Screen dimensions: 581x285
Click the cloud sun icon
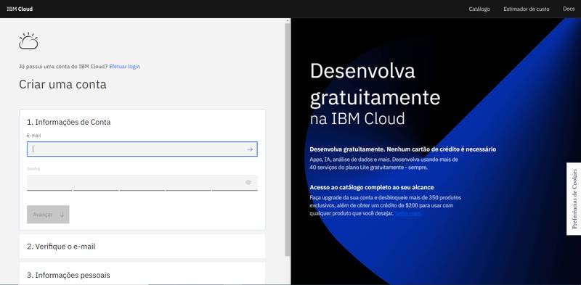(x=28, y=41)
